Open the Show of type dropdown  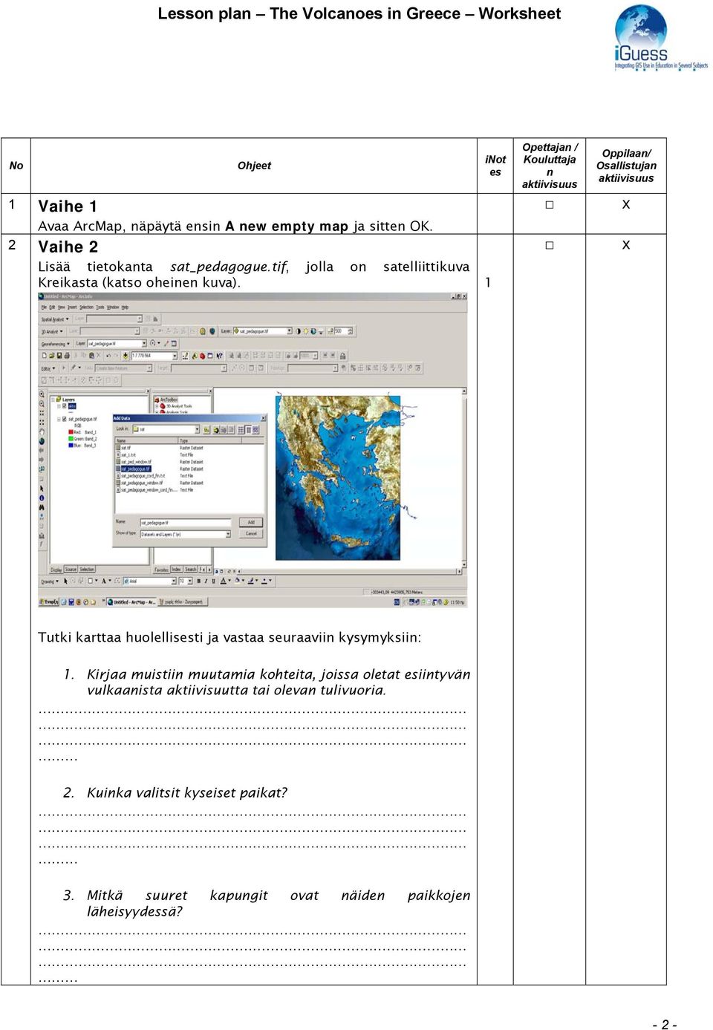coord(228,534)
